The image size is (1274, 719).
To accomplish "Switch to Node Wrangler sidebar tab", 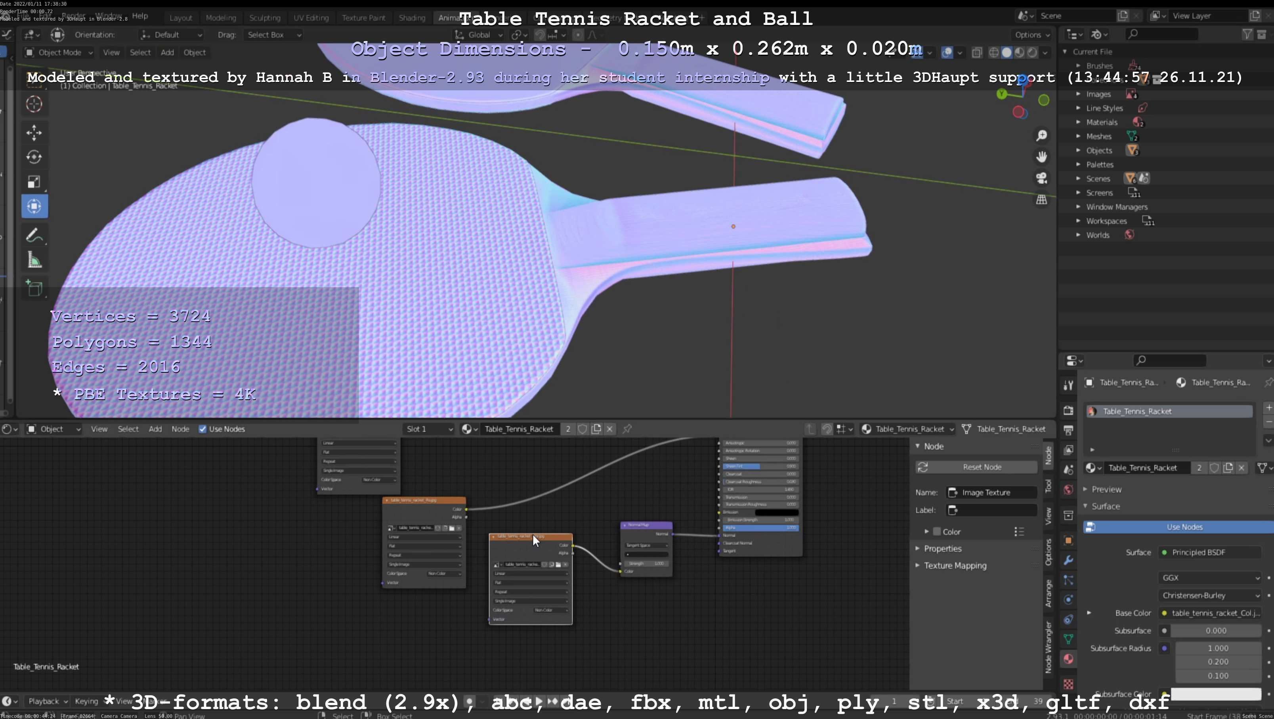I will pyautogui.click(x=1048, y=647).
